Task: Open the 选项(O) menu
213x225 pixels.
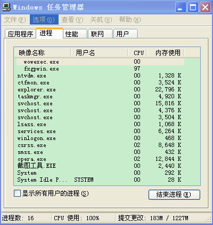Action: coord(44,20)
